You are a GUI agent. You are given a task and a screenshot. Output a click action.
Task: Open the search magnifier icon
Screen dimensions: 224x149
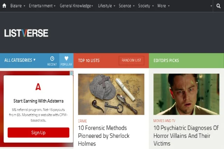click(218, 6)
